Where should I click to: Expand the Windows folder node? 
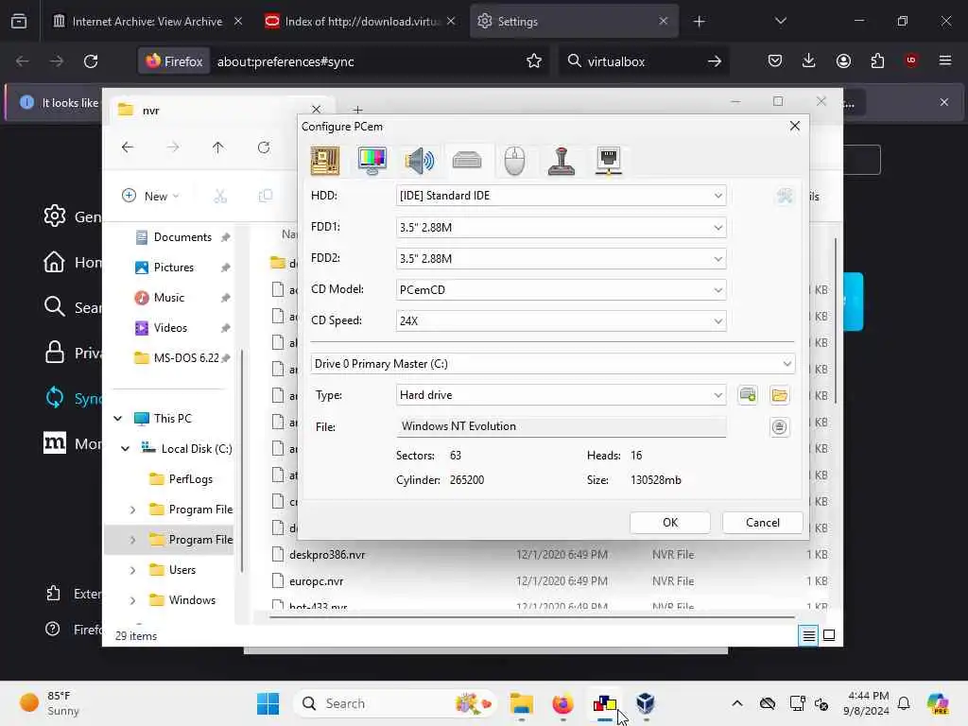132,600
